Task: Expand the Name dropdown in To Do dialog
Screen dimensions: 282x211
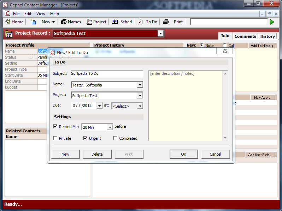Action: pyautogui.click(x=140, y=85)
